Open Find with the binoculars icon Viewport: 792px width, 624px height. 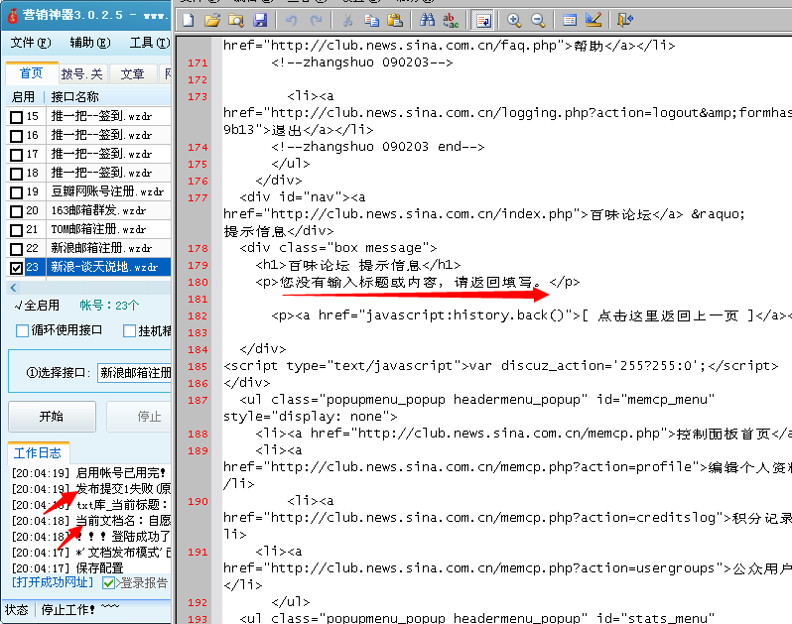pyautogui.click(x=427, y=20)
